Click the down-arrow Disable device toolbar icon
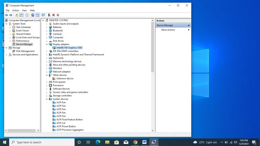 tap(58, 15)
